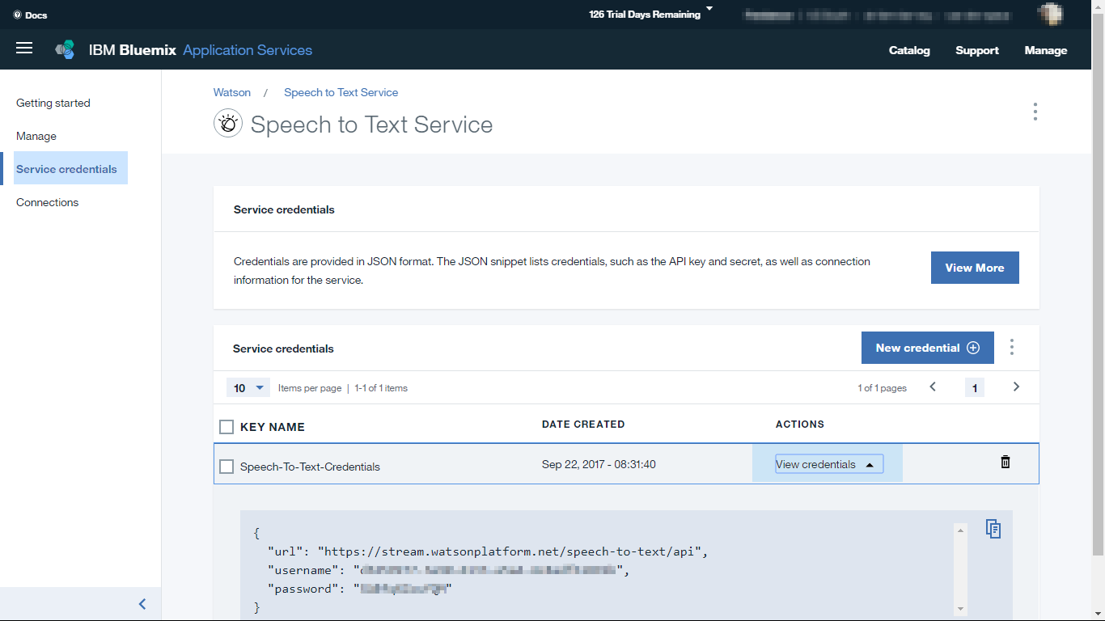Open the account selector in header

pyautogui.click(x=878, y=15)
